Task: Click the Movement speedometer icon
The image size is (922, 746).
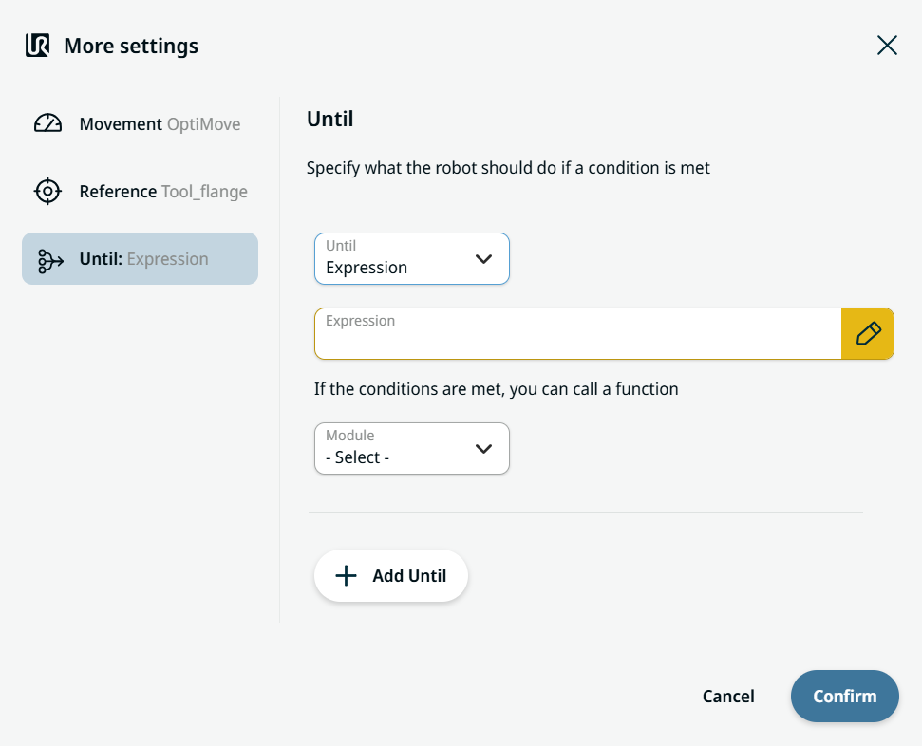Action: tap(47, 123)
